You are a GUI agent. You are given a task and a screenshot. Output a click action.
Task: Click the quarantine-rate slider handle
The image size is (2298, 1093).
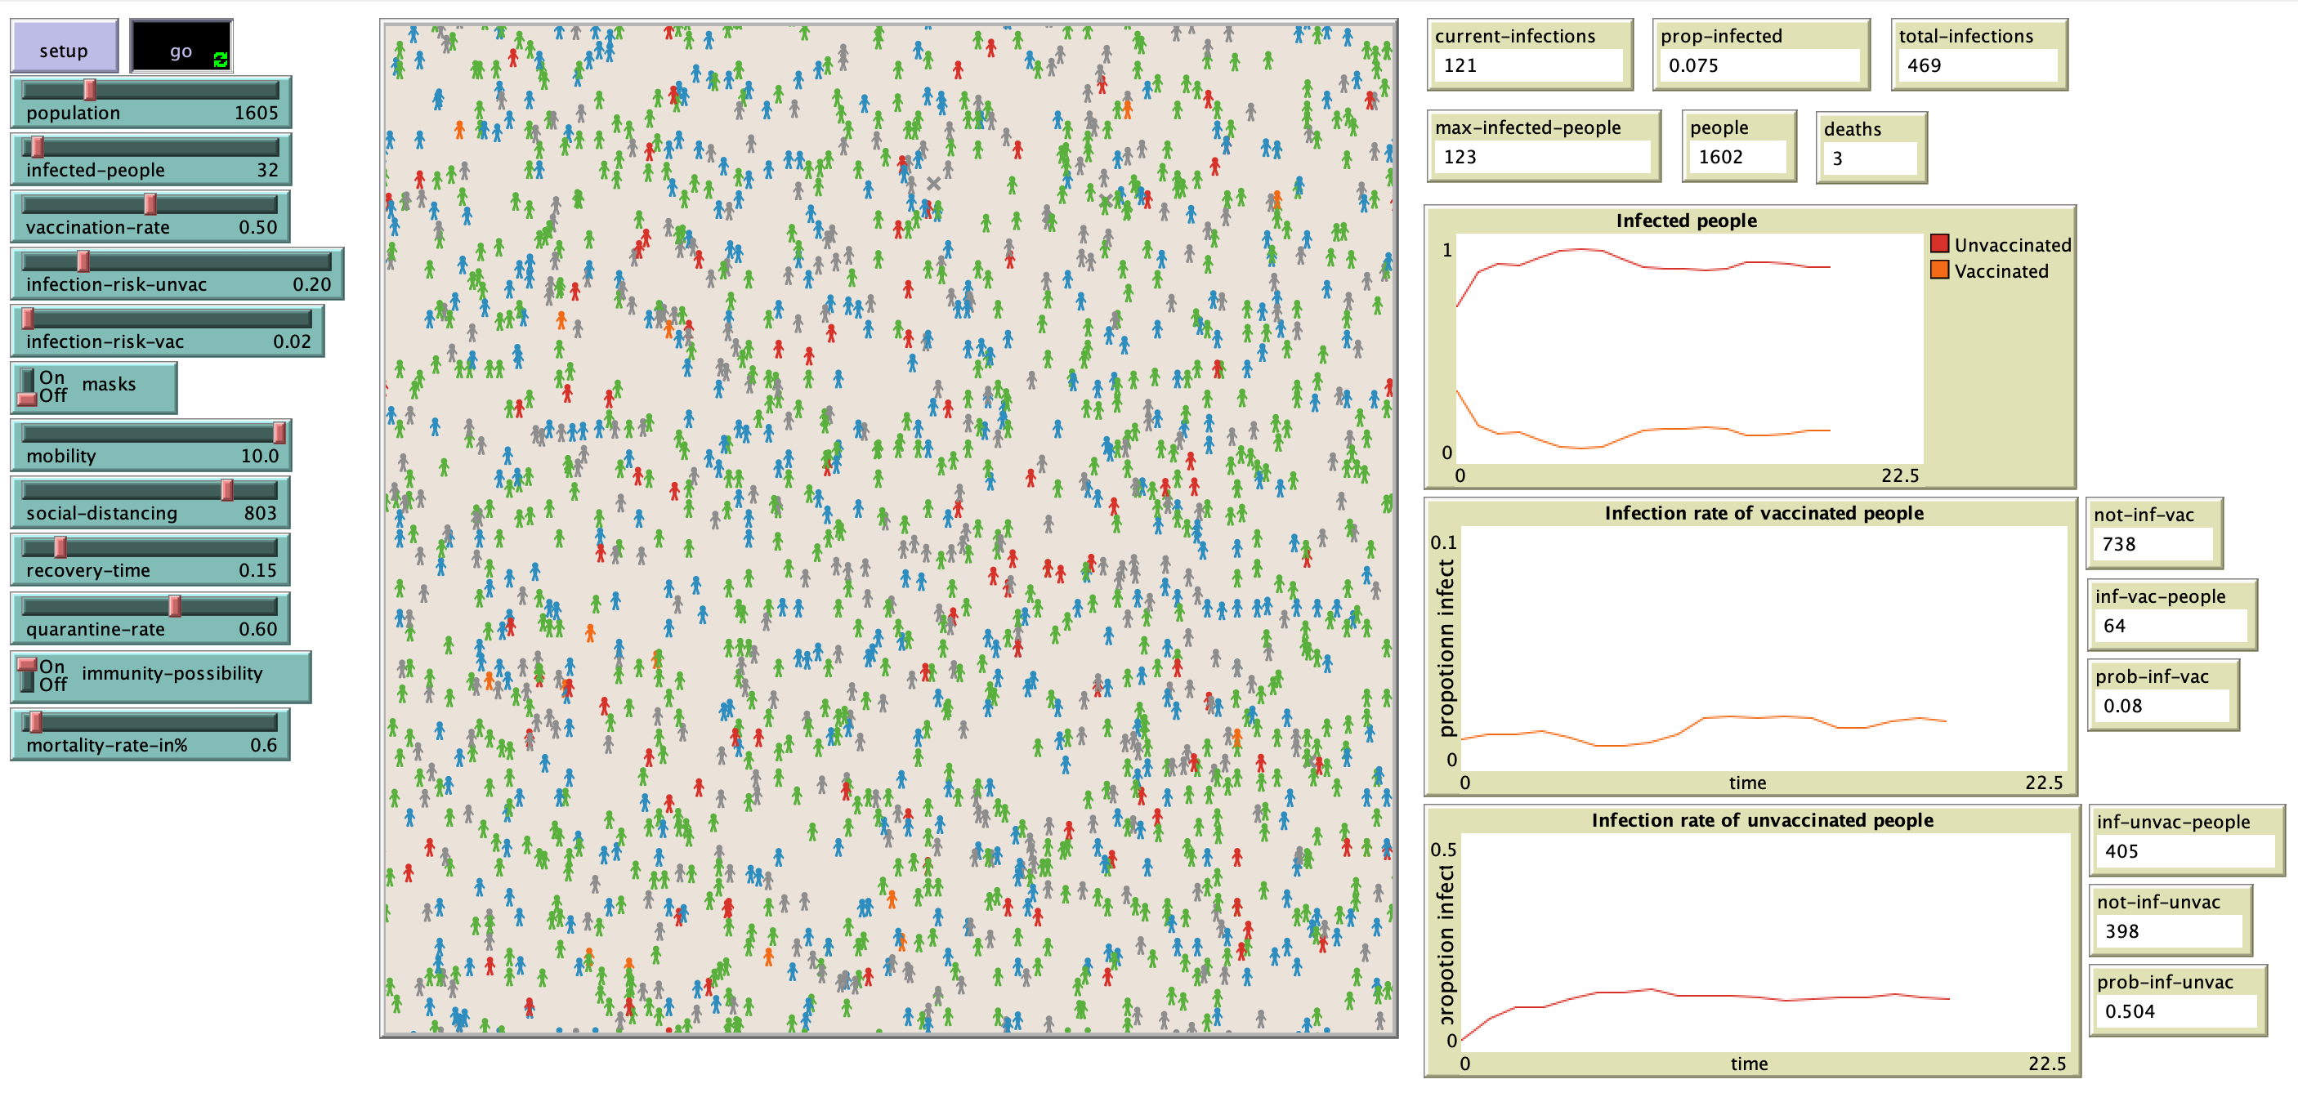click(175, 605)
